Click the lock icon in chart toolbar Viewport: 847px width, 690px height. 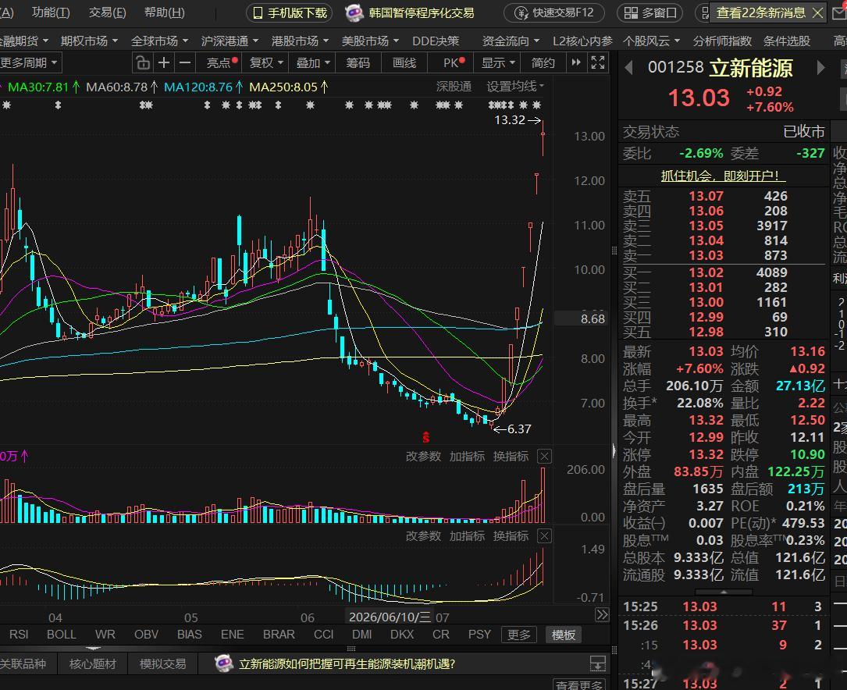pos(143,63)
